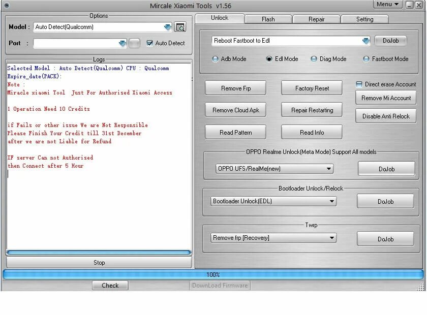Image resolution: width=427 pixels, height=315 pixels.
Task: Click DoJob in OPPO Realme Unlock section
Action: click(386, 169)
